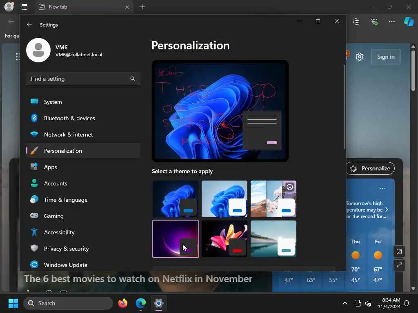Show hidden system tray icons
Screen dimensions: 418x313
click(x=345, y=303)
